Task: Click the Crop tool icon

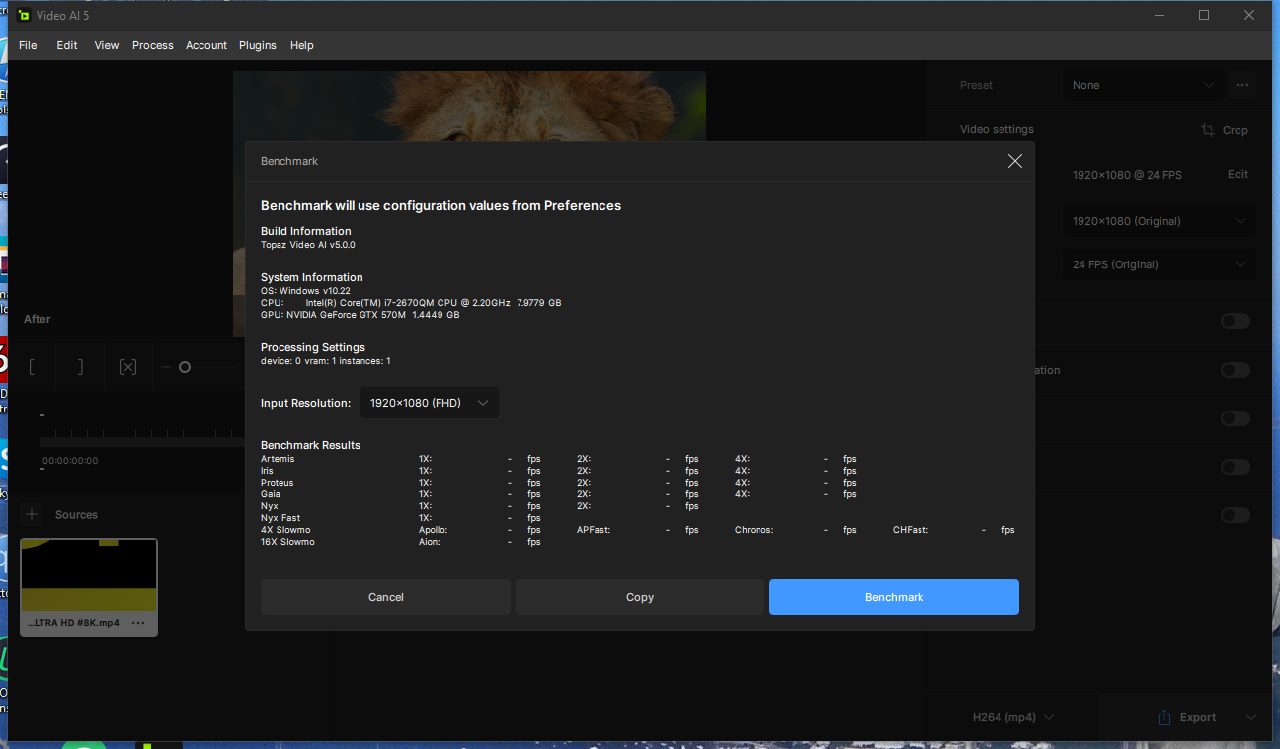Action: (x=1208, y=130)
